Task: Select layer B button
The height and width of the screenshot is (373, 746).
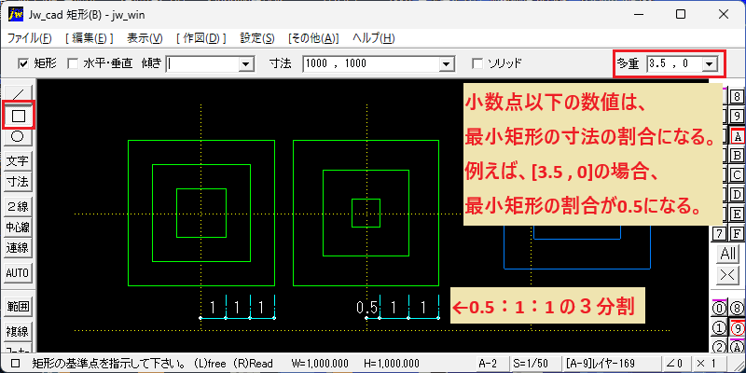Action: [x=738, y=156]
